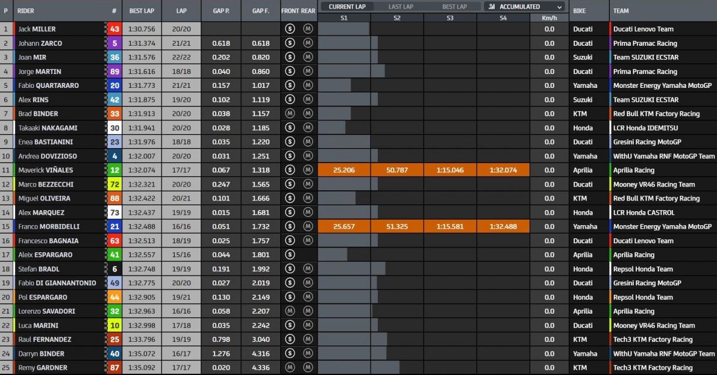This screenshot has height=375, width=717.
Task: Switch to the Current Lap view
Action: [349, 7]
